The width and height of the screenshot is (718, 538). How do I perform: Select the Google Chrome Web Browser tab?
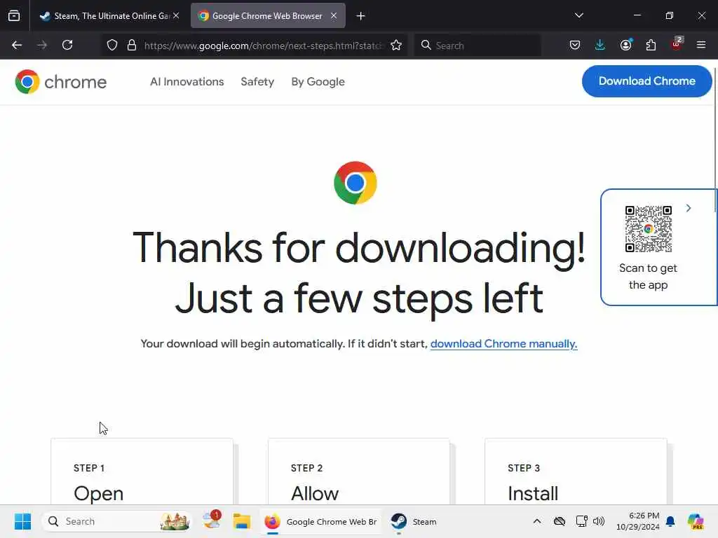coord(268,16)
